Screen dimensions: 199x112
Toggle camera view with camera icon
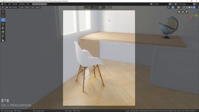click(x=179, y=12)
